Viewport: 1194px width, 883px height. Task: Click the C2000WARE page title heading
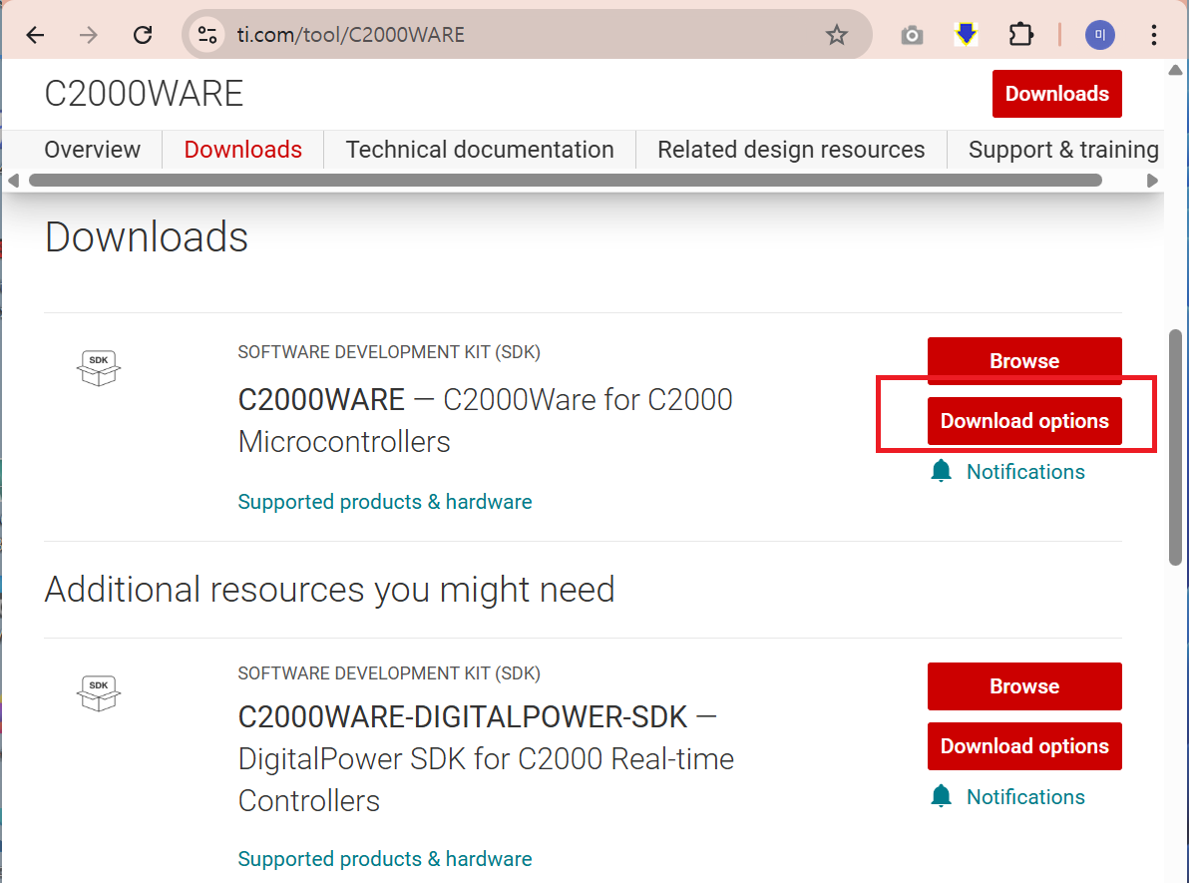(144, 94)
